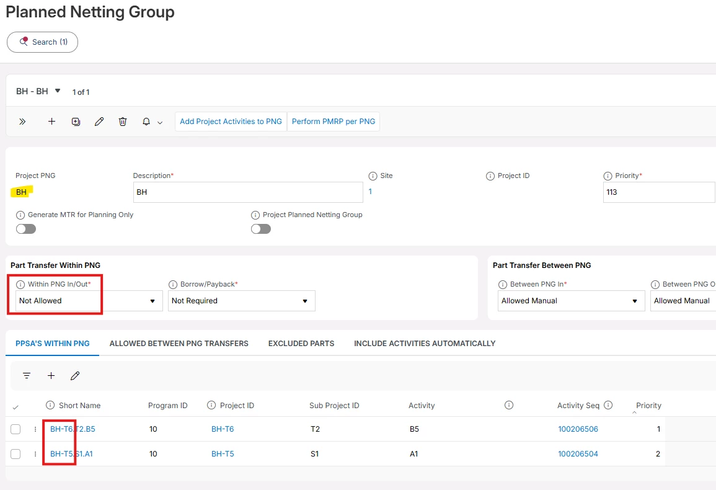The height and width of the screenshot is (490, 716).
Task: Click pencil edit icon in PPSA table toolbar
Action: coord(76,376)
